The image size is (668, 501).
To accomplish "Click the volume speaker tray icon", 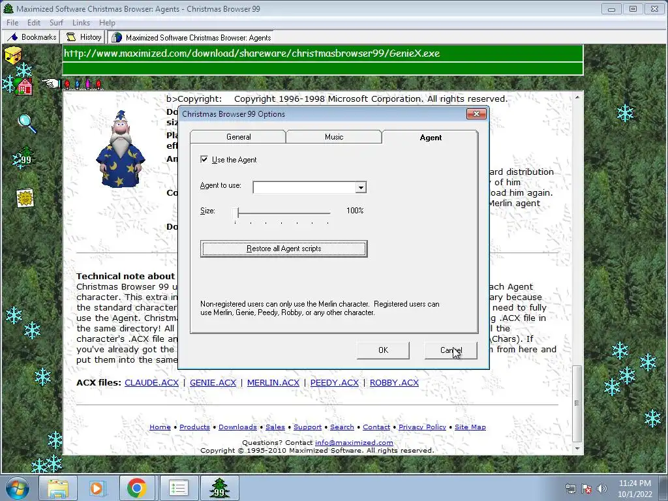I will tap(601, 489).
